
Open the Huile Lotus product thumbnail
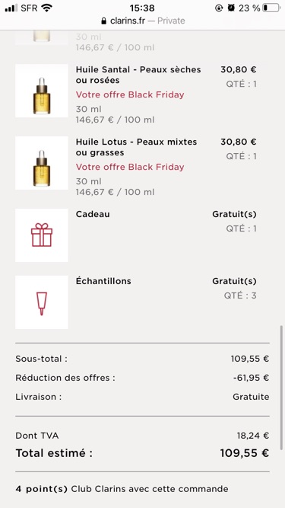[x=42, y=163]
